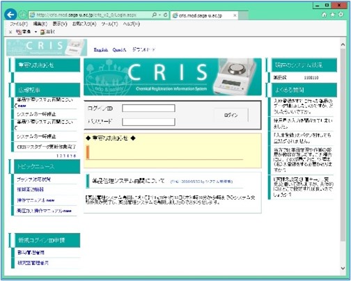Open the ツール(T) menu
Image resolution: width=351 pixels, height=281 pixels.
(x=109, y=24)
